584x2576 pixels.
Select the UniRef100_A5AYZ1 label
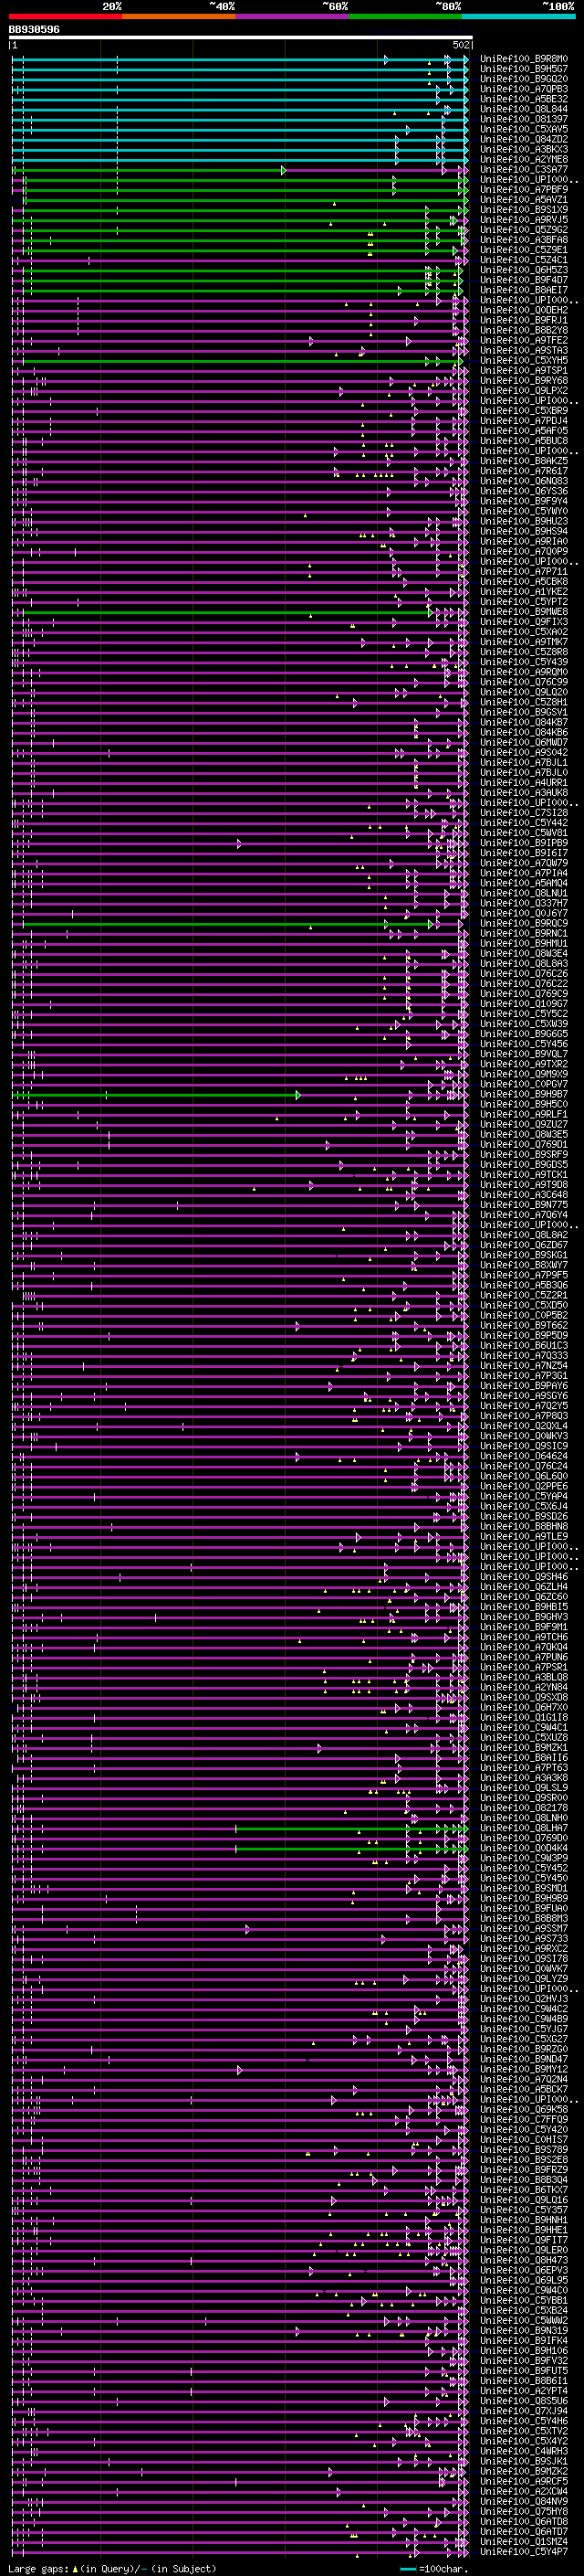pyautogui.click(x=524, y=199)
